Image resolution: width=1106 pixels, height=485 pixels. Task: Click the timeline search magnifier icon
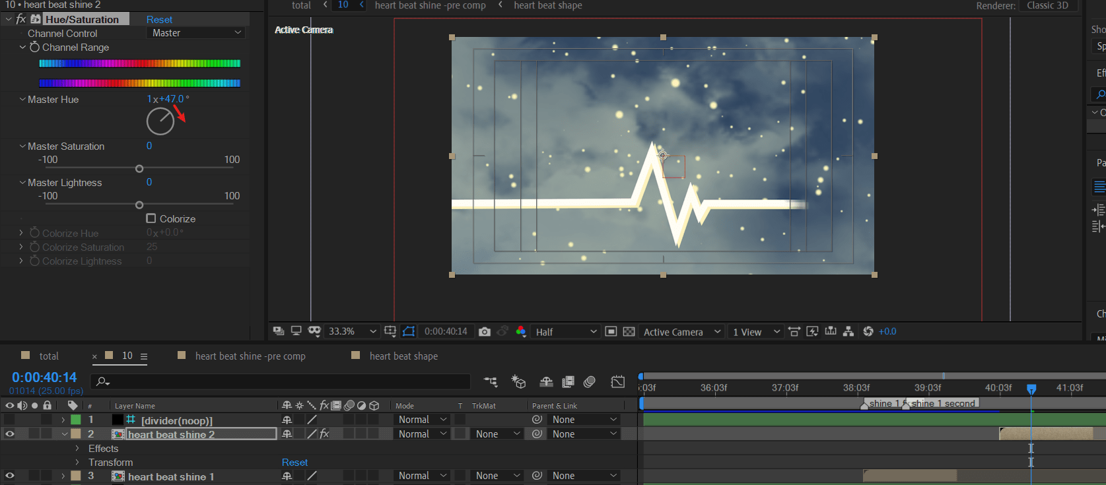click(x=102, y=381)
